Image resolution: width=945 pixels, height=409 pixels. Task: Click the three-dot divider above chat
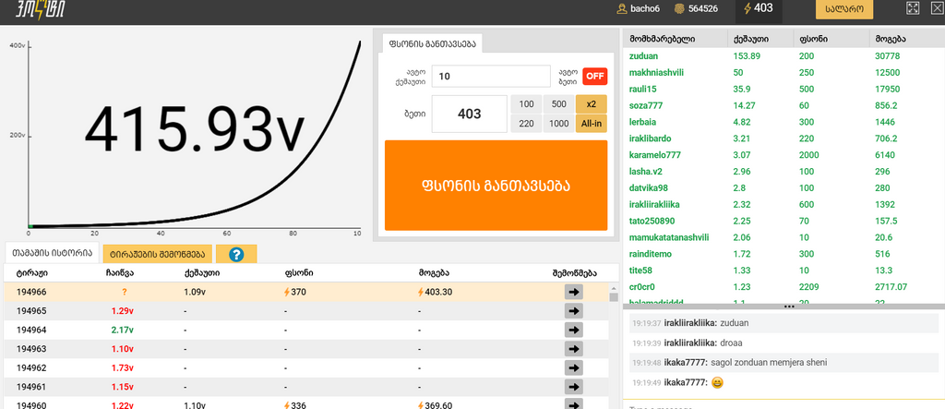[789, 307]
